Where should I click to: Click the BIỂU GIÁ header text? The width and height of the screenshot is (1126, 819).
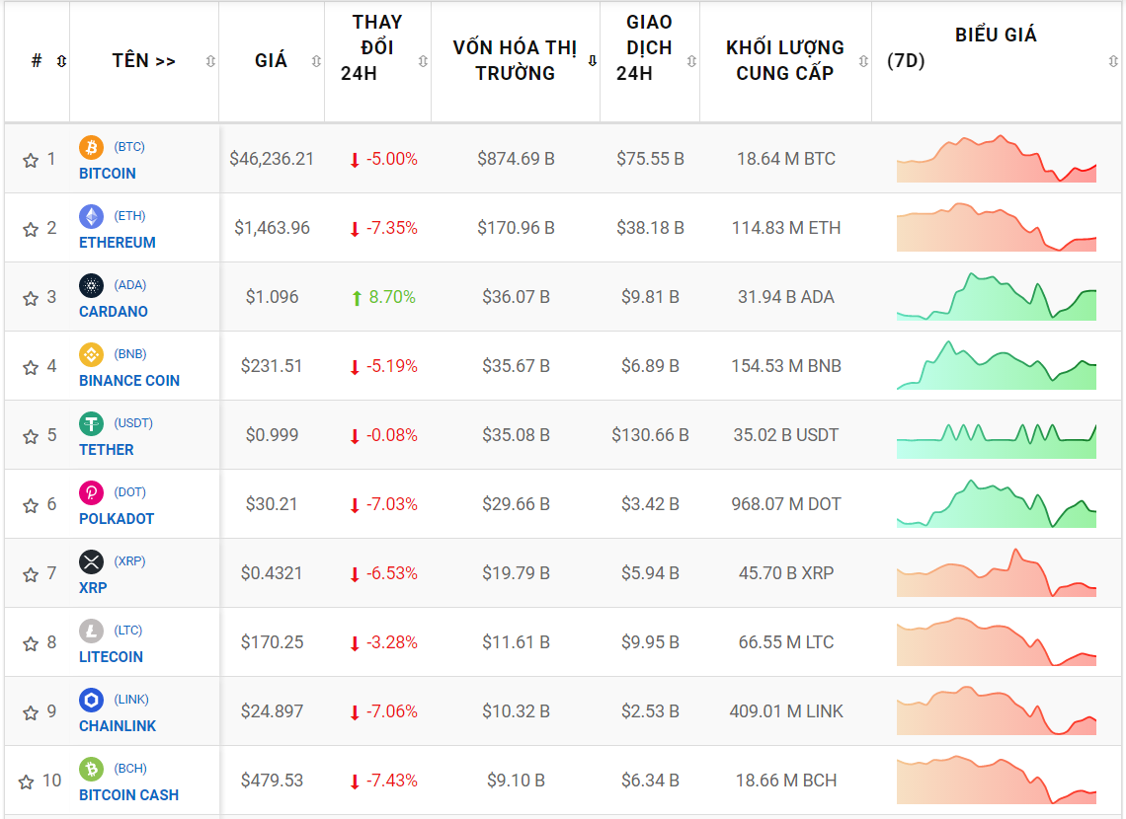tap(996, 35)
